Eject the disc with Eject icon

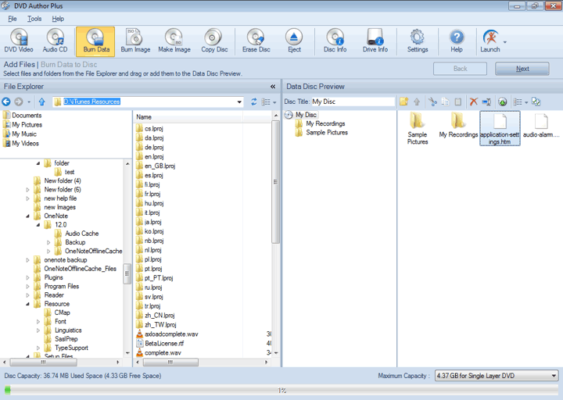point(294,41)
